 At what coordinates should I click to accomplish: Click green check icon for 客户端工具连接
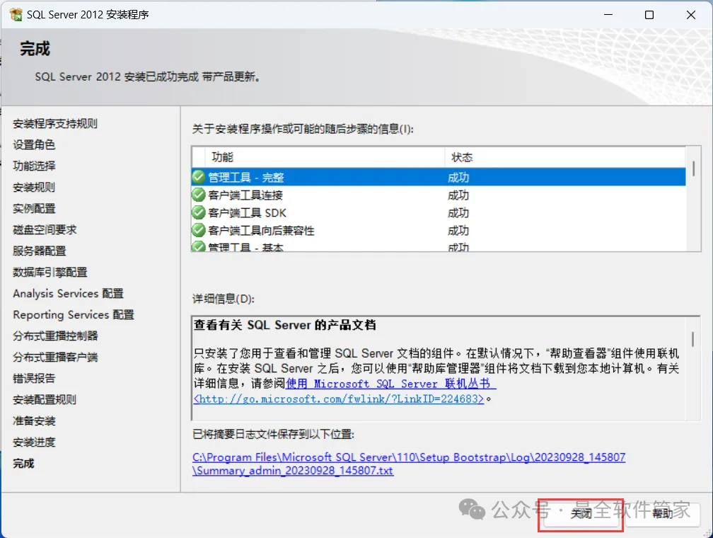(x=199, y=195)
